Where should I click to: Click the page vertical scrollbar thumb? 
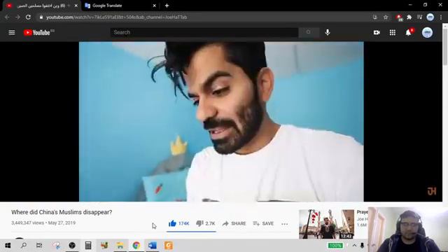point(445,47)
